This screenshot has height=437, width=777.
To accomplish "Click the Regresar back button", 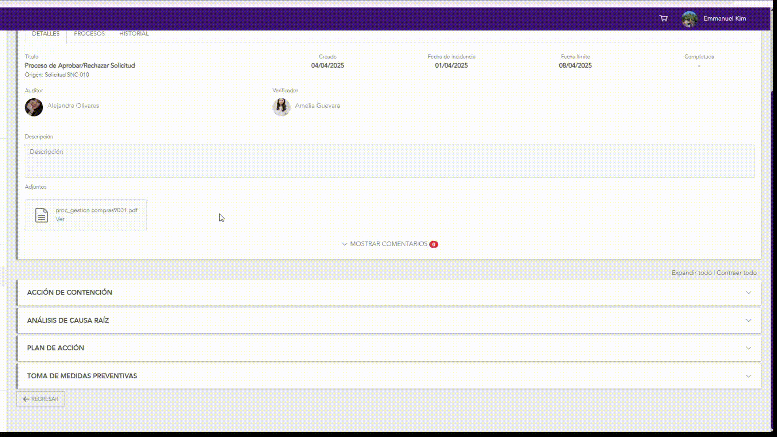I will tap(40, 399).
